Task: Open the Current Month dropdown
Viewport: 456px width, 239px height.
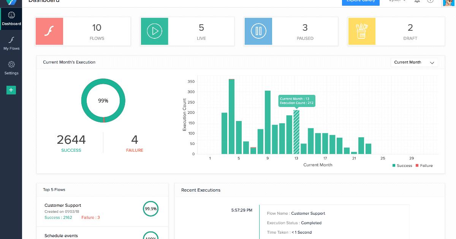Action: point(414,62)
